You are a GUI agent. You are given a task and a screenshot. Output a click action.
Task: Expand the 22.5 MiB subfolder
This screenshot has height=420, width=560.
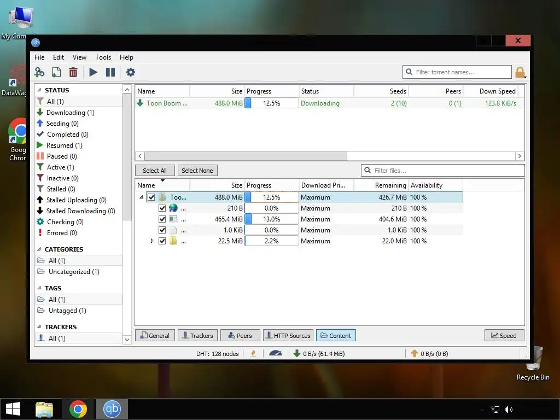pyautogui.click(x=152, y=241)
